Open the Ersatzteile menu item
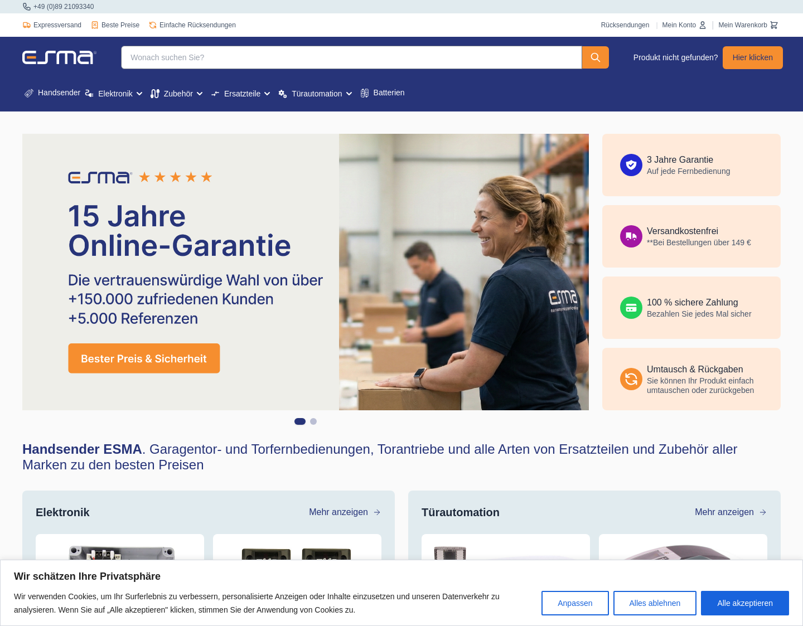 point(241,94)
